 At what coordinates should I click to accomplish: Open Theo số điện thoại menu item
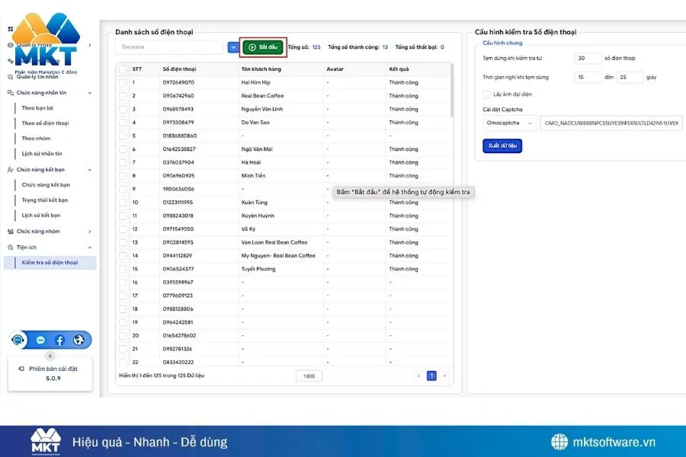pyautogui.click(x=45, y=123)
